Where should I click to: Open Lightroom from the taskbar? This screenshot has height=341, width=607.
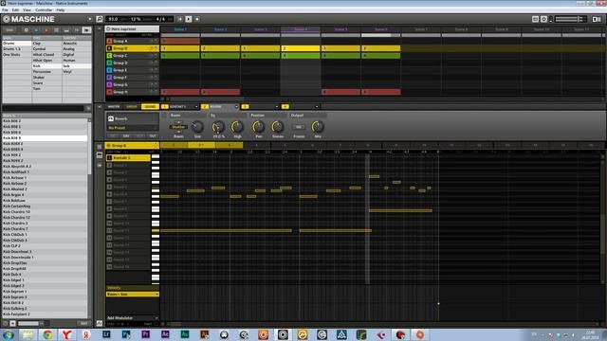[x=106, y=334]
